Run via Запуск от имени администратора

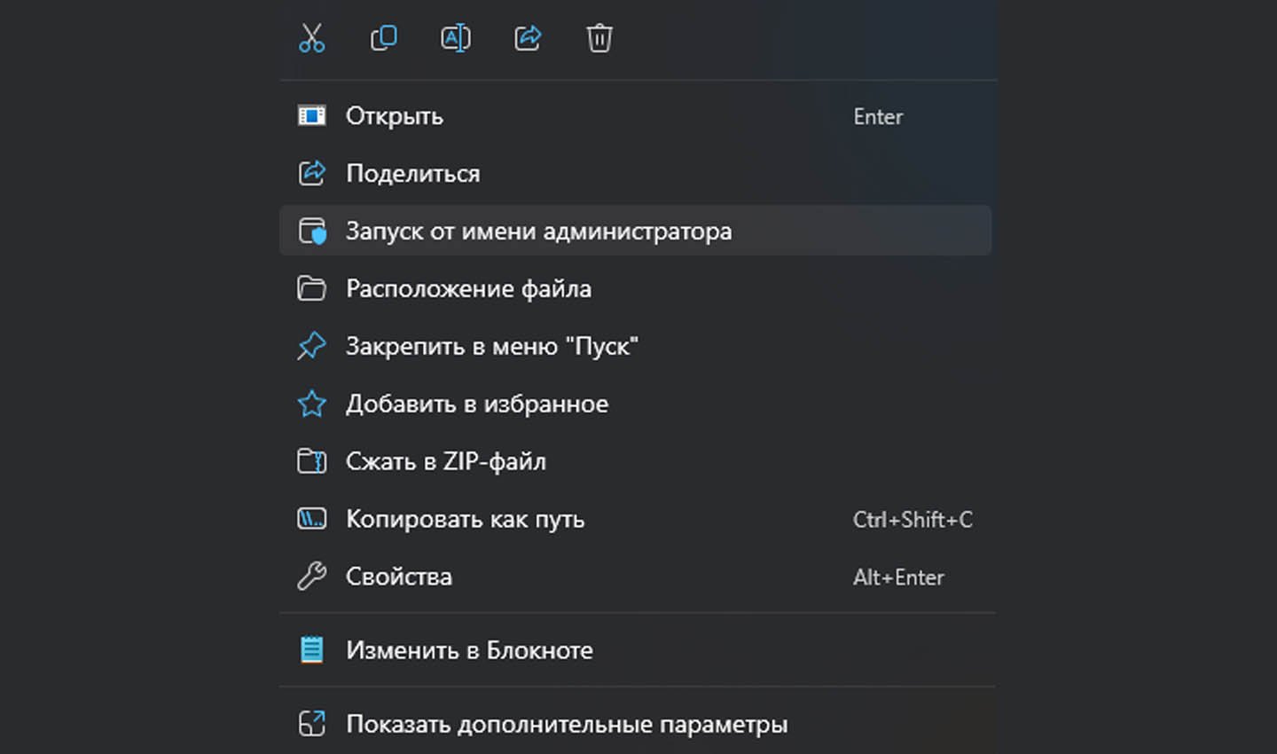tap(635, 231)
